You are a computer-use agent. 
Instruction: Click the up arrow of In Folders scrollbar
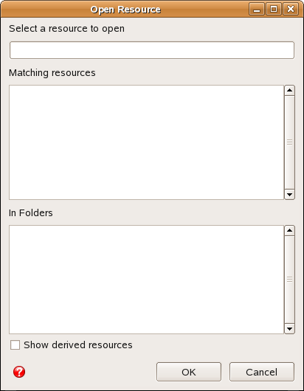point(289,230)
